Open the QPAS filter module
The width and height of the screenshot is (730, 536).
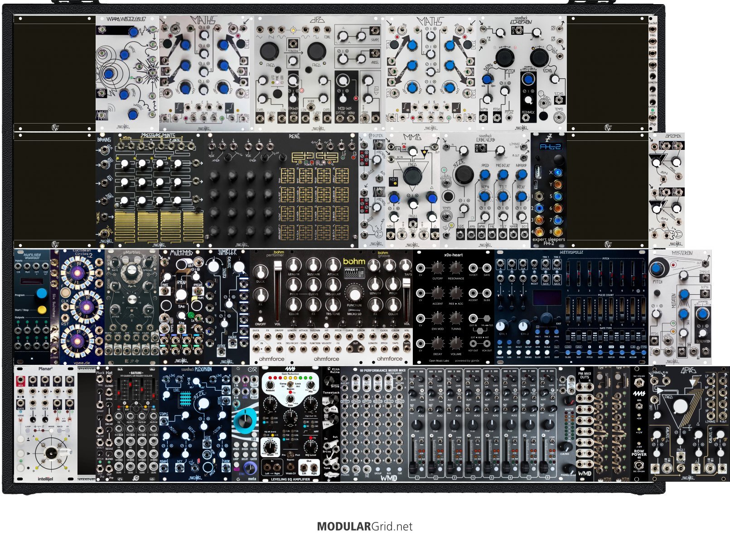pyautogui.click(x=689, y=424)
